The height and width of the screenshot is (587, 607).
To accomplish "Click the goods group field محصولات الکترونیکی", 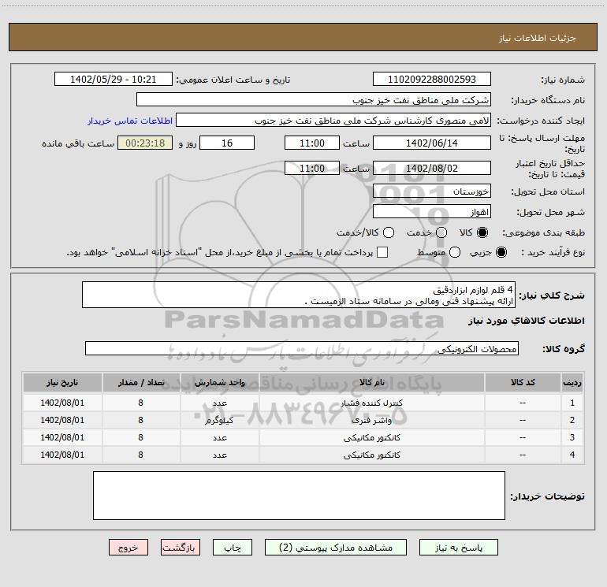I will 302,348.
